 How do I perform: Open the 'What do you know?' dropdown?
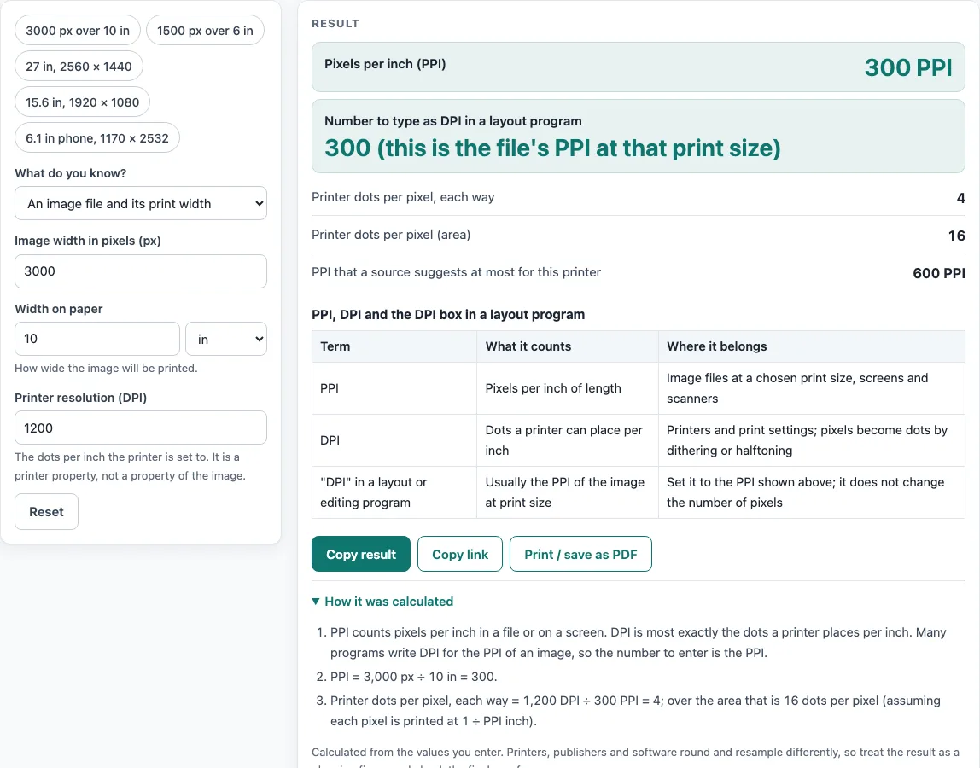141,203
